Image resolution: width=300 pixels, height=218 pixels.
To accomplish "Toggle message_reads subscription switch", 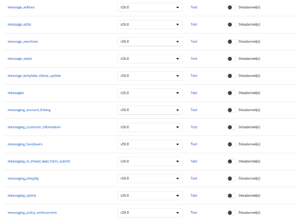I will pyautogui.click(x=232, y=59).
